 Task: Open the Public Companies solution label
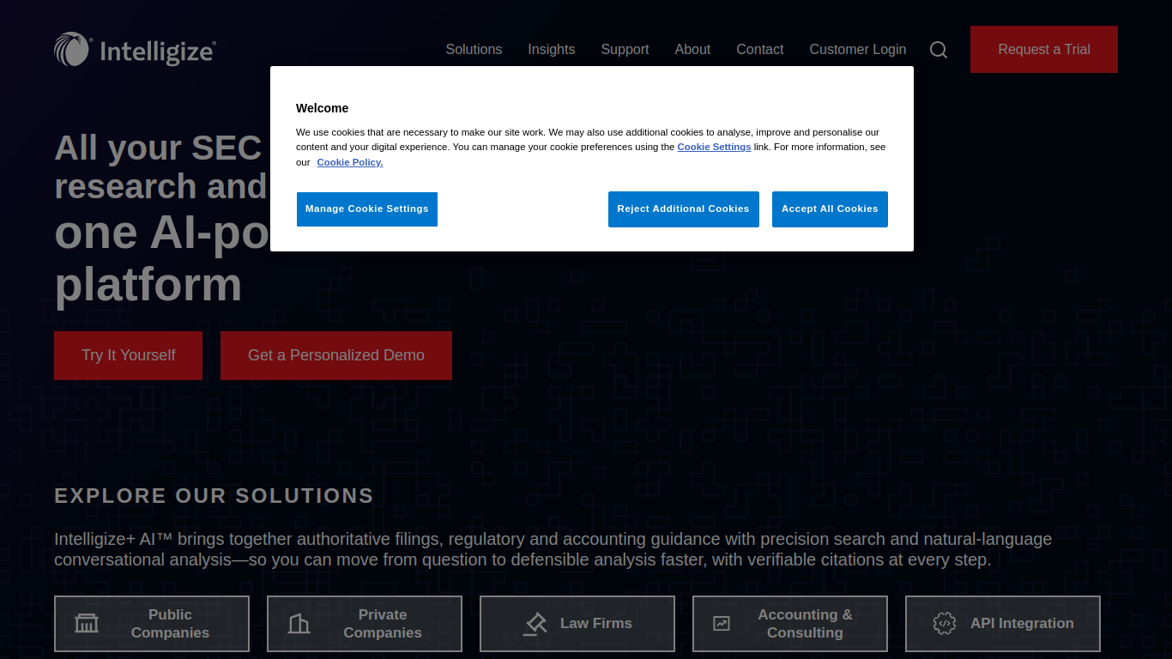[x=170, y=624]
